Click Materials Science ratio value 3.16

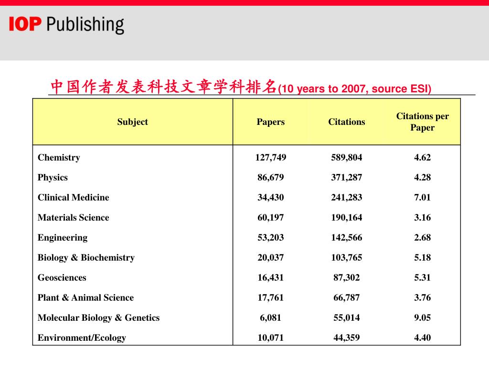(x=422, y=217)
